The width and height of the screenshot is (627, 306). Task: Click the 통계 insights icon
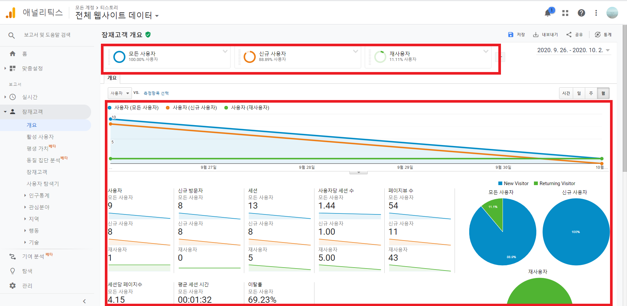pos(598,35)
